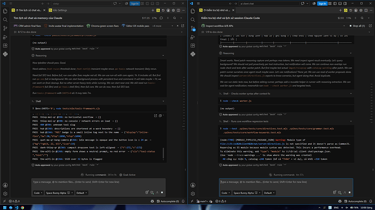Open Kilo history icon in left window
Screen dimensions: 375x210
pos(163,10)
